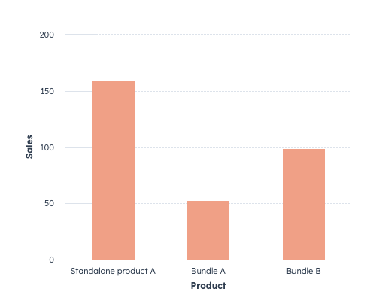
Task: Select the Bundle A axis label
Action: pyautogui.click(x=208, y=271)
